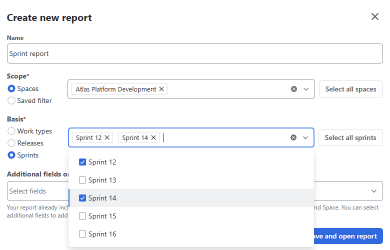This screenshot has height=250, width=390.
Task: Expand the Spaces dropdown chevron
Action: coord(306,89)
